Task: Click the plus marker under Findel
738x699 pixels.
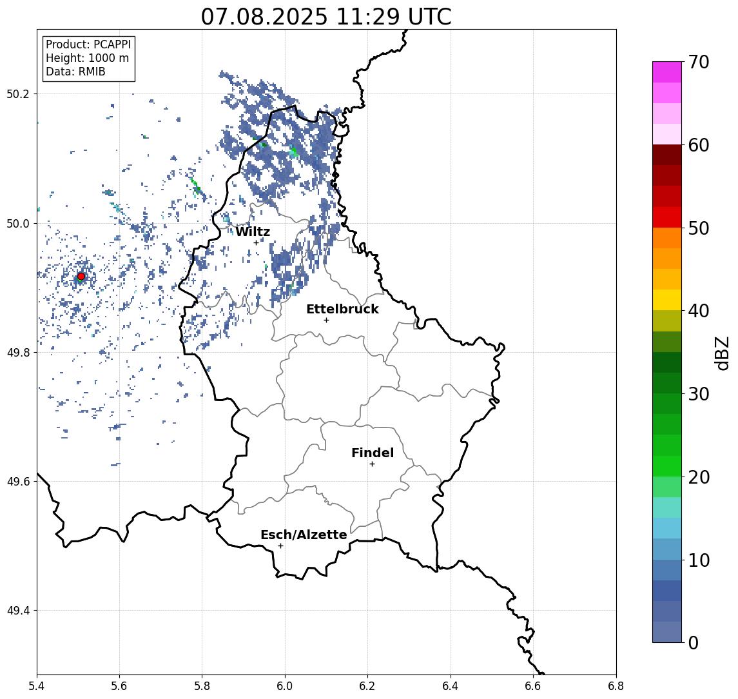Action: pos(372,464)
